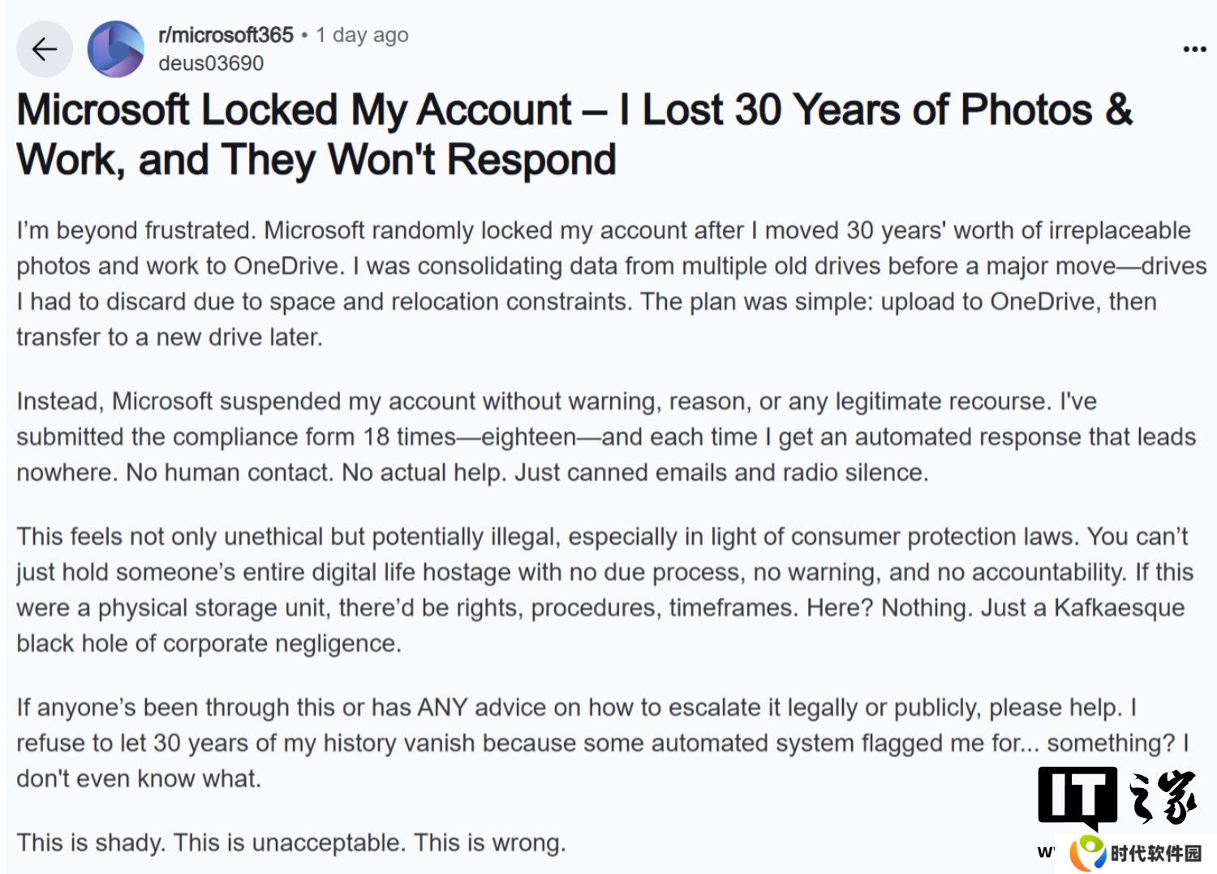Click the paragraph beginning "This feels not only unethical"
1217x874 pixels.
point(604,590)
